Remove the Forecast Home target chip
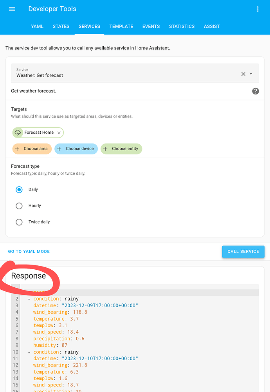Image resolution: width=270 pixels, height=392 pixels. pyautogui.click(x=59, y=132)
